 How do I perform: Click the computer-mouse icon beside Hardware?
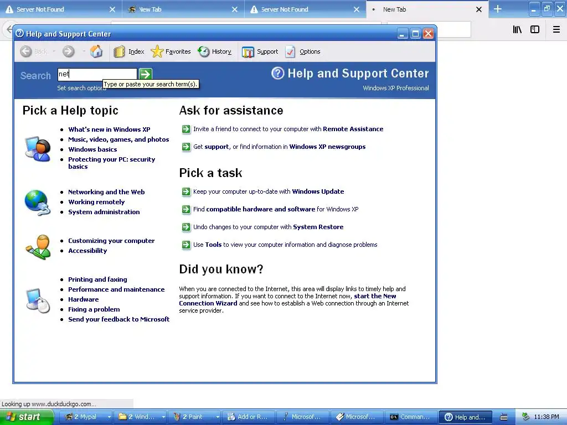38,300
